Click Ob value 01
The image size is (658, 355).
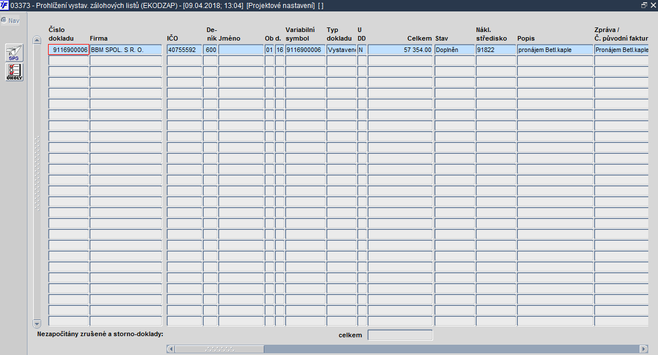click(x=269, y=50)
